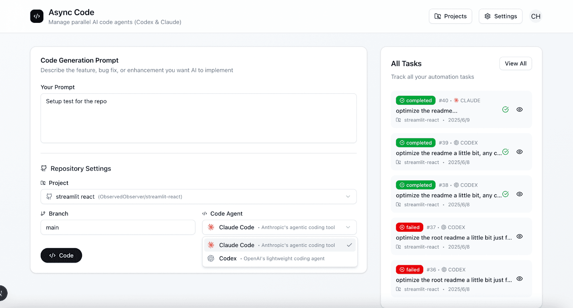The width and height of the screenshot is (573, 308).
Task: Click the completed badge on task #39
Action: coord(415,143)
